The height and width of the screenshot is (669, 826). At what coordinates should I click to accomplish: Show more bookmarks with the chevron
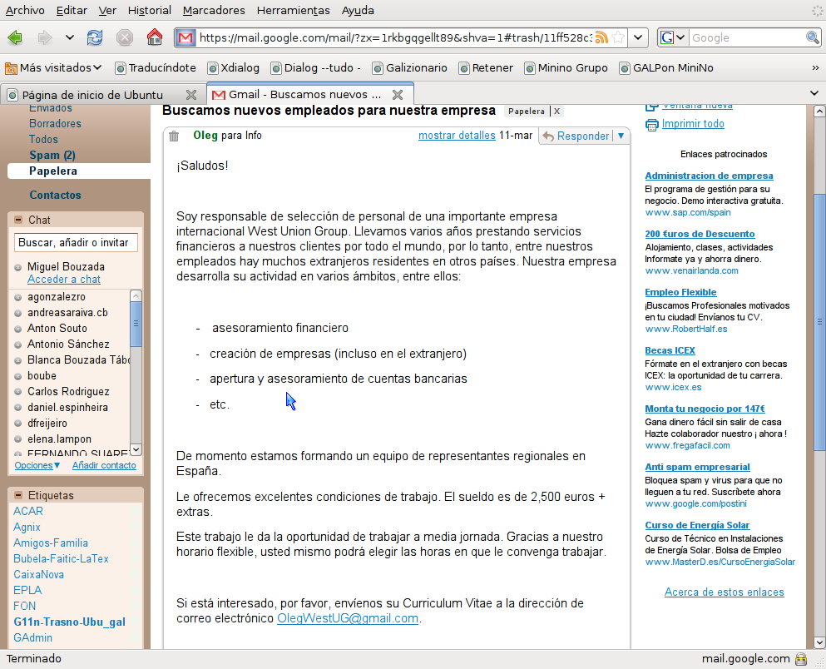point(815,68)
